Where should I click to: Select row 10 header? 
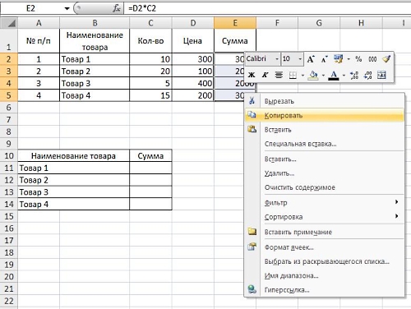9,156
